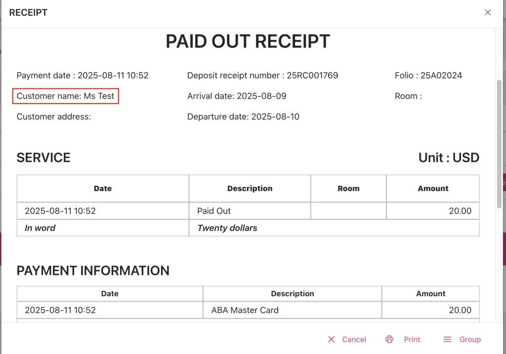Click the ABA Master Card payment cell
The image size is (506, 354).
[245, 310]
